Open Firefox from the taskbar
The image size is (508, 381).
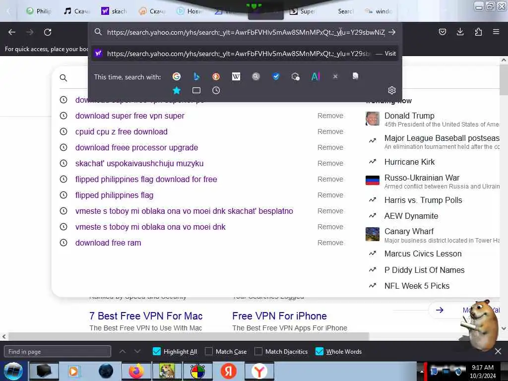[x=136, y=371]
